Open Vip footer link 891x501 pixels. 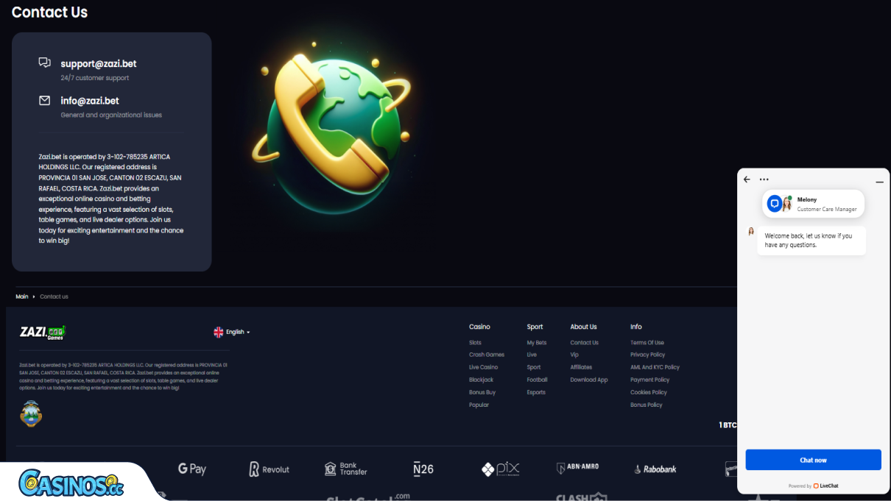pos(574,355)
